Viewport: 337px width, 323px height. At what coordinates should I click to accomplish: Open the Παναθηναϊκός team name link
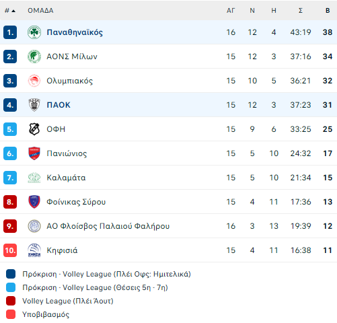point(75,32)
